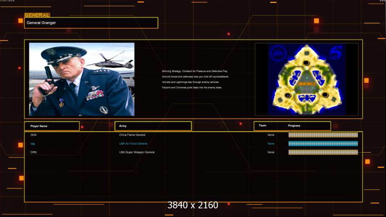
Task: Select the General Granger portrait image
Action: click(x=82, y=79)
